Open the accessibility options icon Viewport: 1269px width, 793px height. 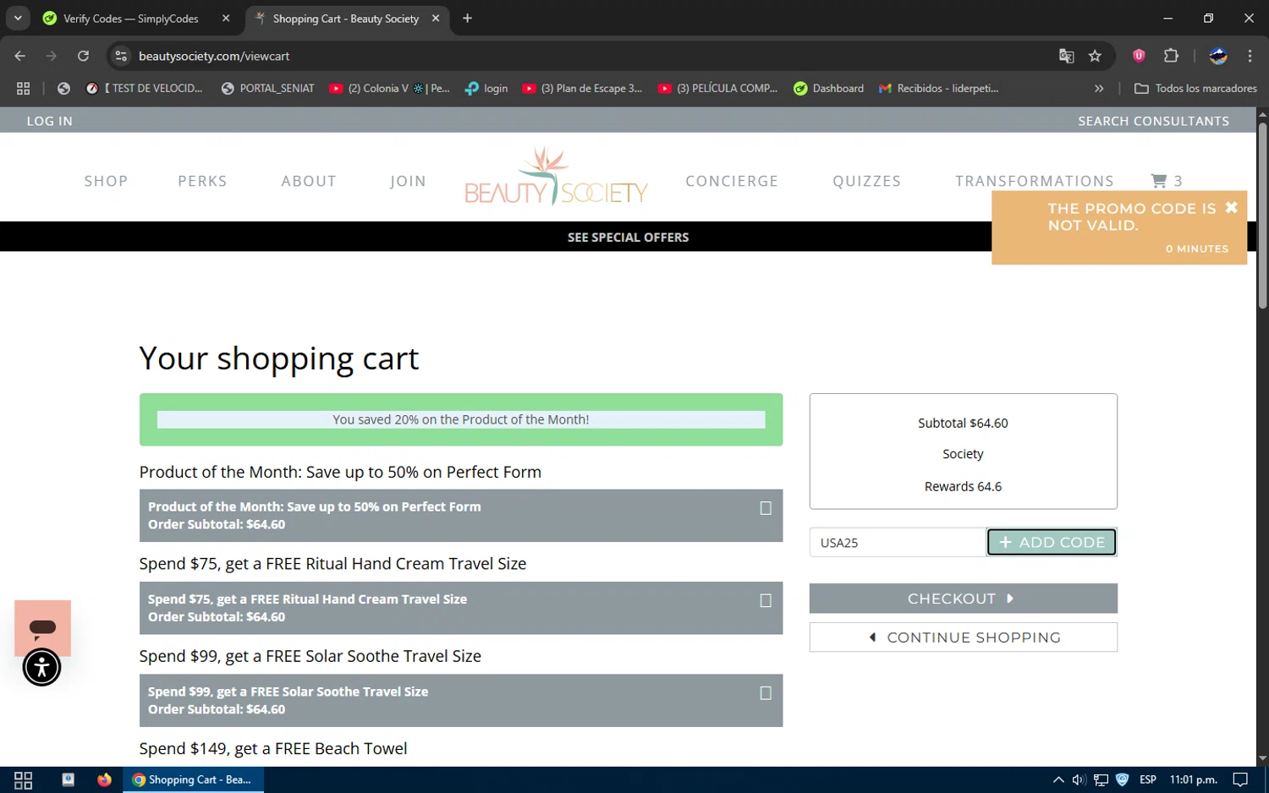41,667
